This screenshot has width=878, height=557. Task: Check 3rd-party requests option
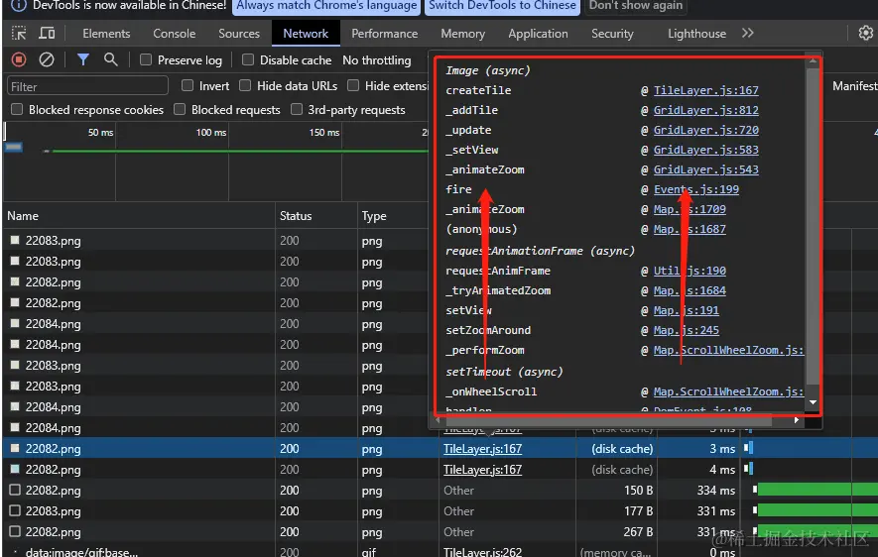pyautogui.click(x=297, y=110)
